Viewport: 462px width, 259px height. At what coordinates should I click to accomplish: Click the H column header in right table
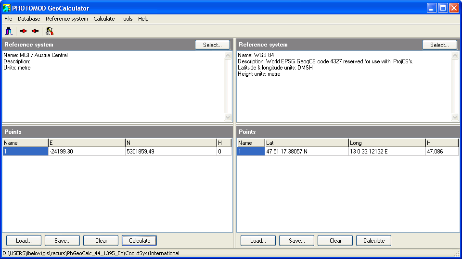pyautogui.click(x=442, y=143)
